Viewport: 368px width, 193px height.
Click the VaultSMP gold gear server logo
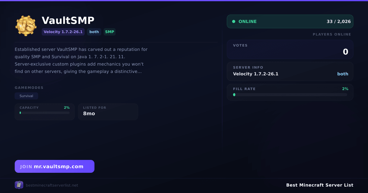pos(26,26)
